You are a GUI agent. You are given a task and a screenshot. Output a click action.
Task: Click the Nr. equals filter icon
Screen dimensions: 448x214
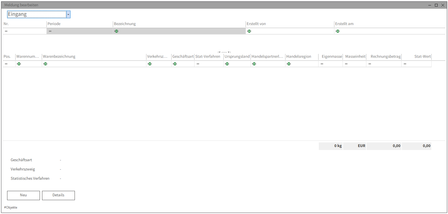coord(6,31)
